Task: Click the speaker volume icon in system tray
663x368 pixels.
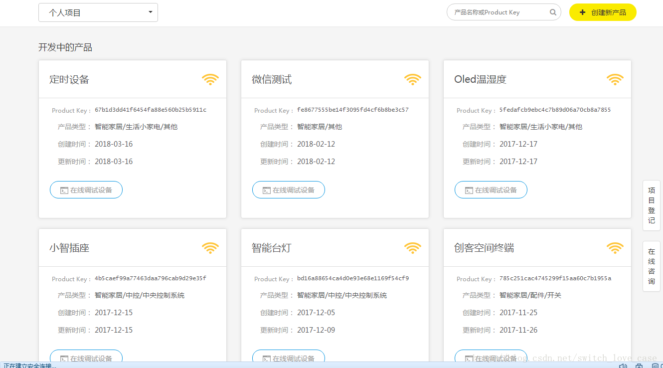Action: 623,366
